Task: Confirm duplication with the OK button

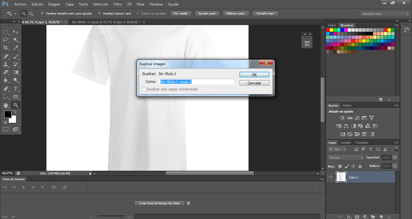Action: click(254, 75)
